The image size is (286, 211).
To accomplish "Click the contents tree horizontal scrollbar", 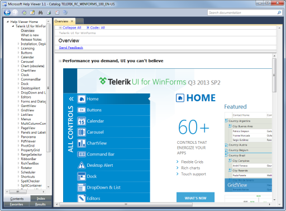I will pos(18,191).
